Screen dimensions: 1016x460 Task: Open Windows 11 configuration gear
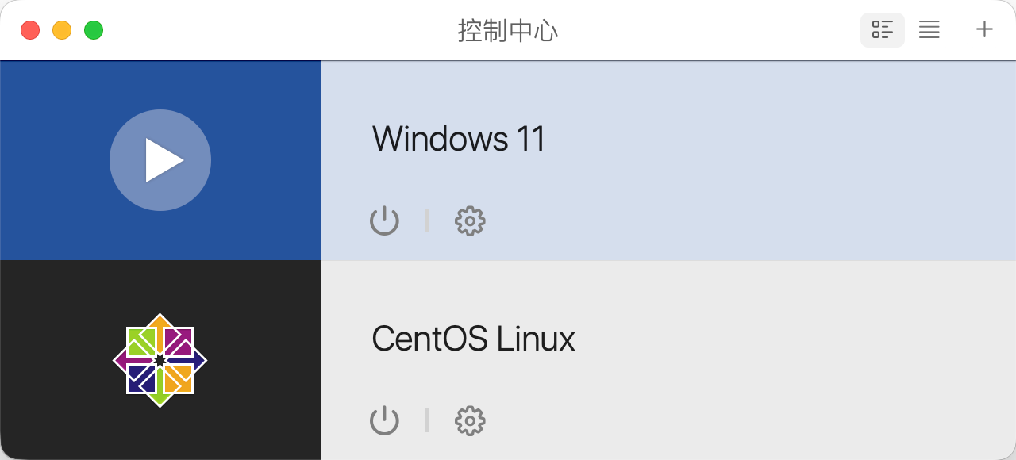(x=470, y=221)
